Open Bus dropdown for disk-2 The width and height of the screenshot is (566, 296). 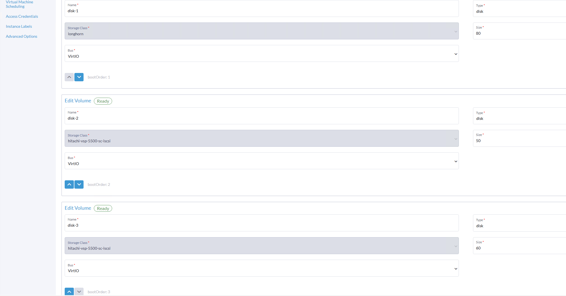[x=261, y=161]
